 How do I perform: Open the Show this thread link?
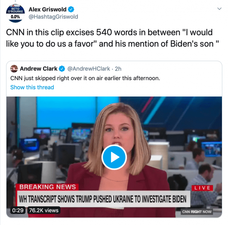[x=32, y=87]
